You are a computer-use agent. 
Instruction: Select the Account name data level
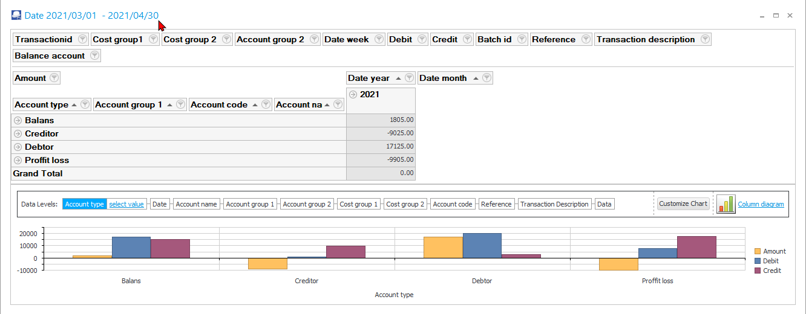click(197, 204)
